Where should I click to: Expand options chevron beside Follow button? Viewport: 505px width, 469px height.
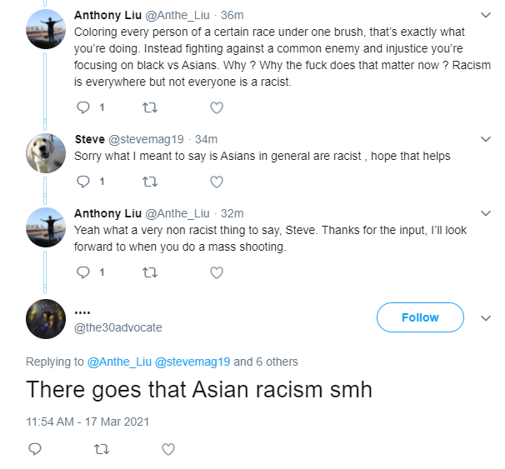486,318
